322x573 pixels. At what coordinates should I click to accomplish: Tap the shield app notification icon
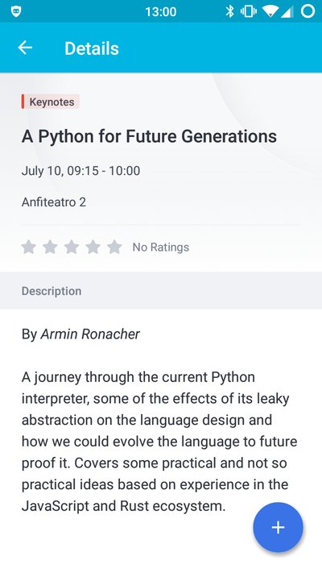[x=16, y=11]
